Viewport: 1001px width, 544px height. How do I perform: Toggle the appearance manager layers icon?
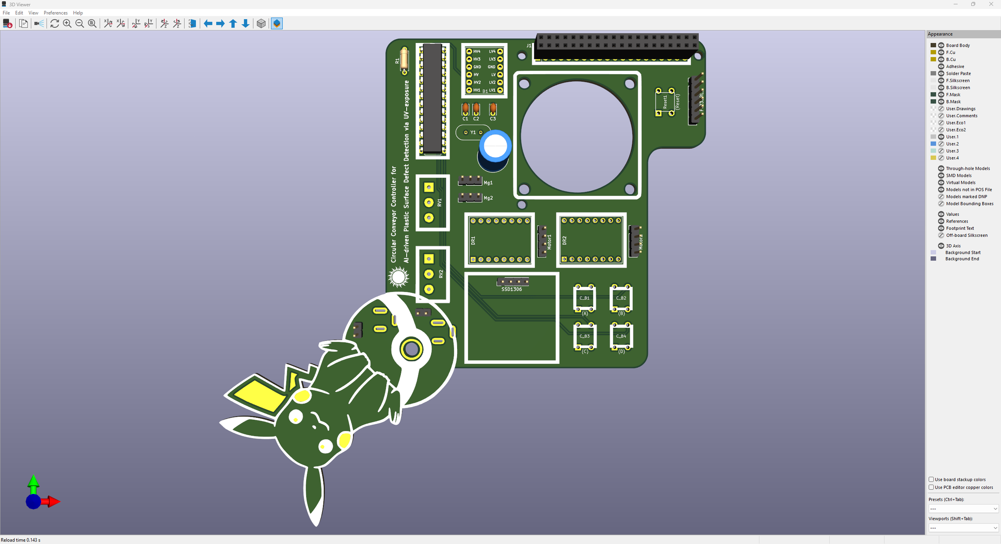277,24
